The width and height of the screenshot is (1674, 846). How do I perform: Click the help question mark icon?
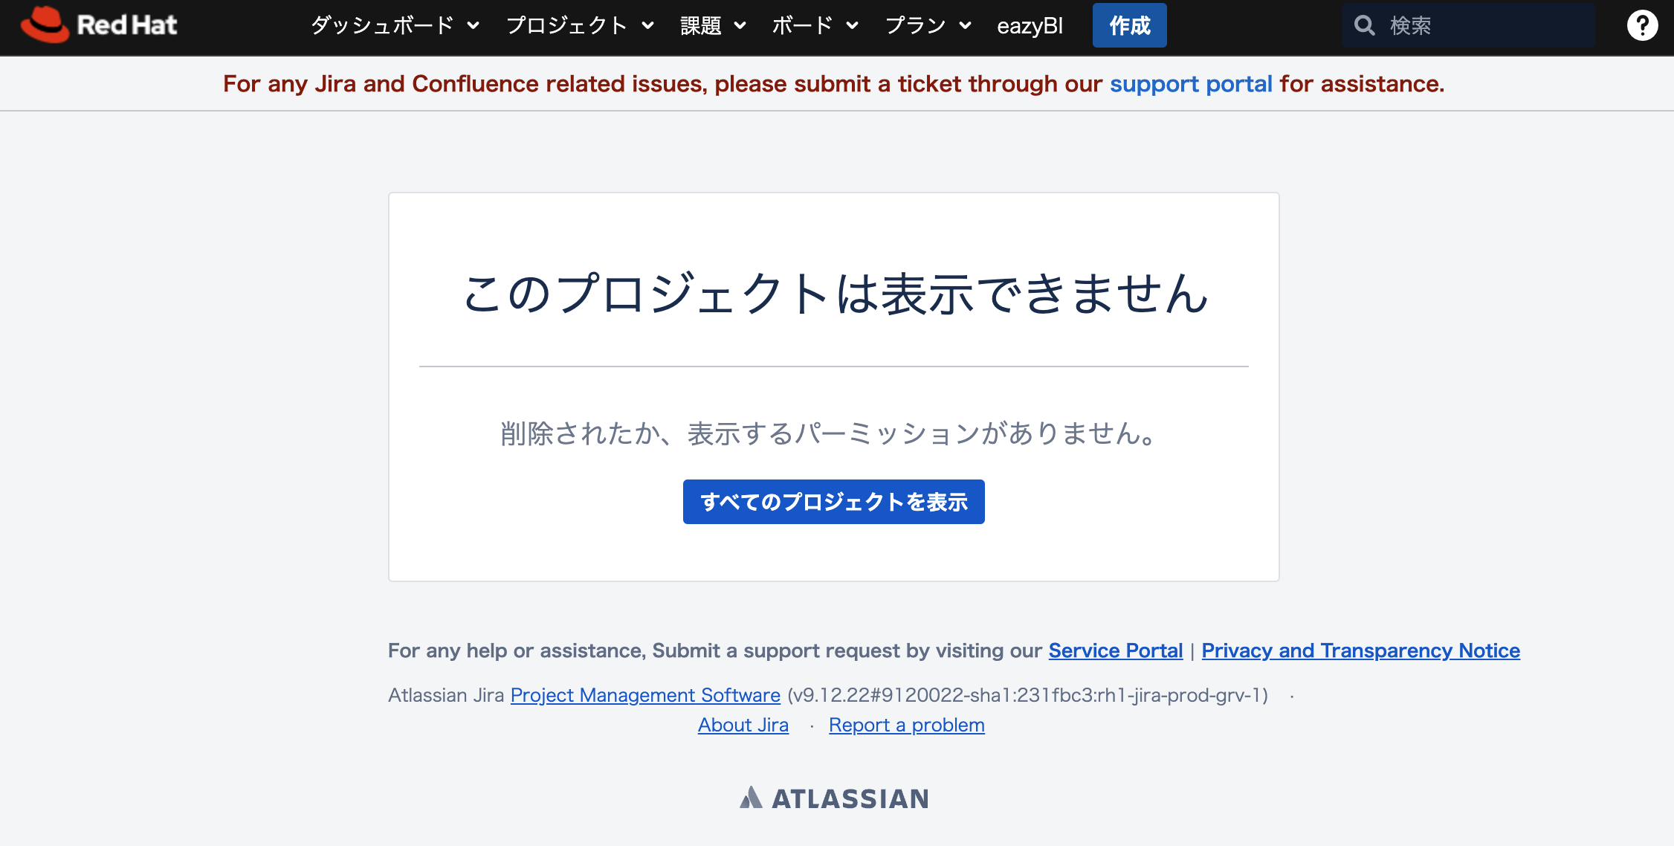[x=1641, y=26]
